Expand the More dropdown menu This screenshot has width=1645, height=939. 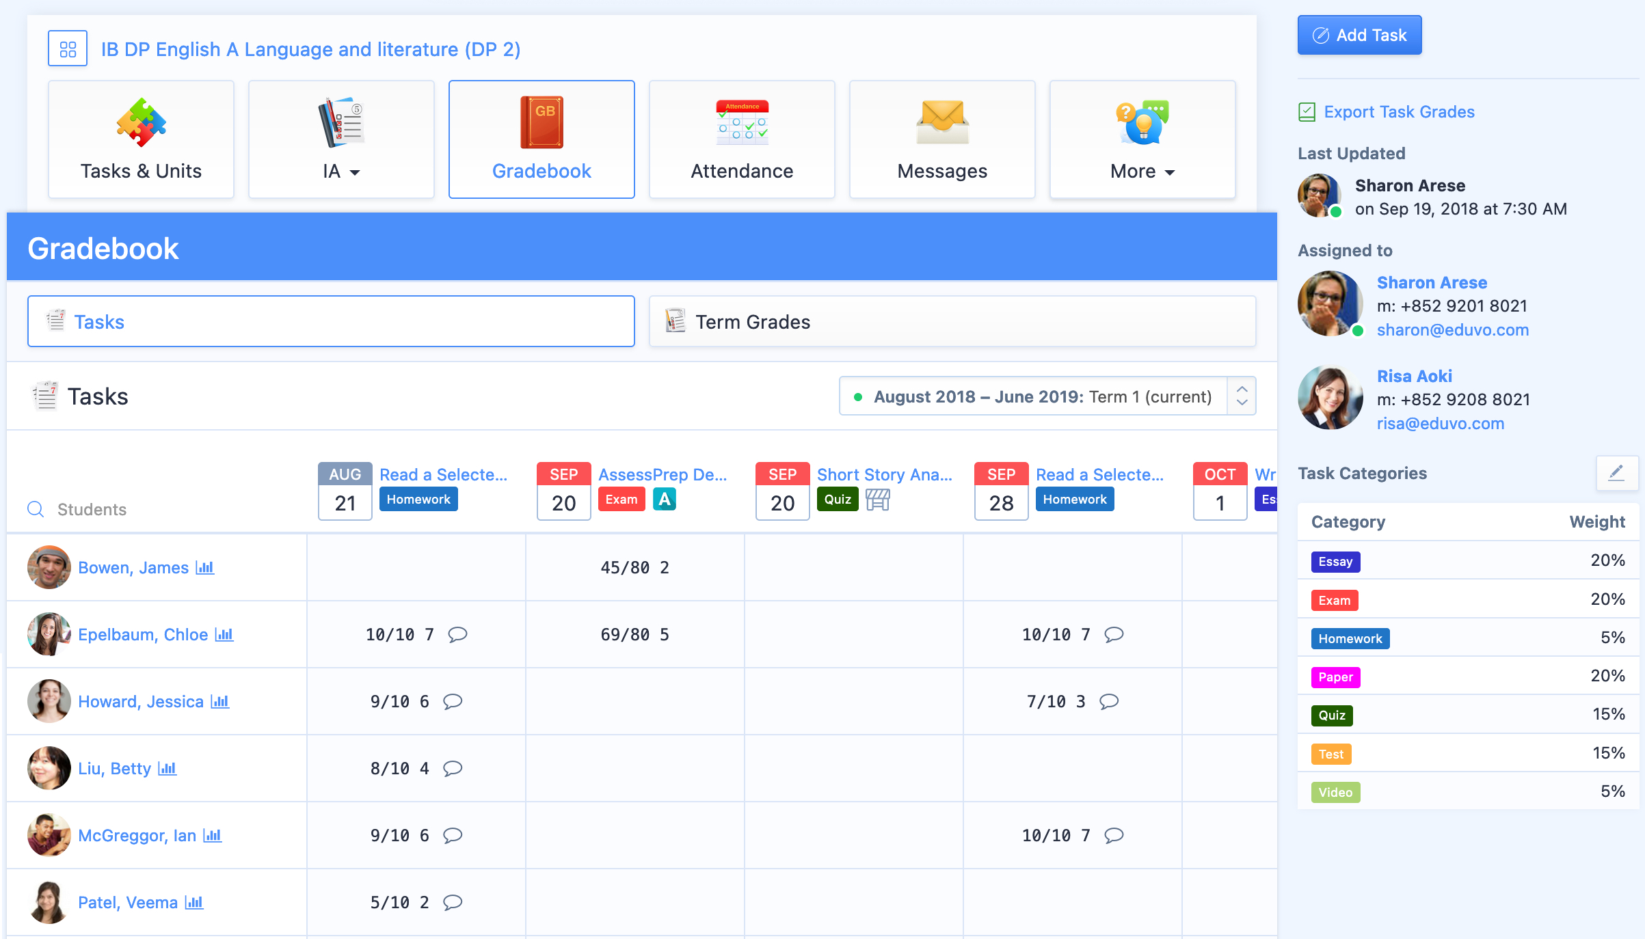pos(1142,172)
